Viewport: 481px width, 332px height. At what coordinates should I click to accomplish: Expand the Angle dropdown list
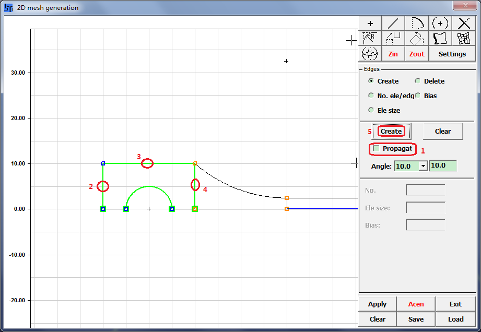[x=423, y=165]
